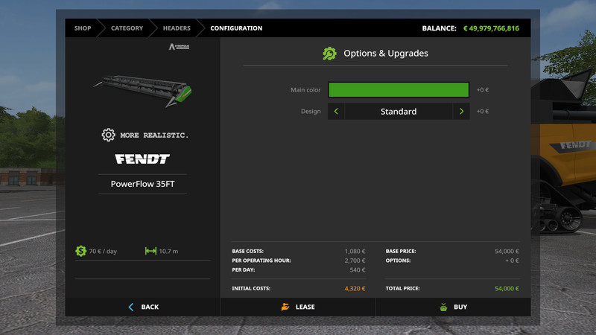Select the Configuration breadcrumb tab

coord(236,28)
